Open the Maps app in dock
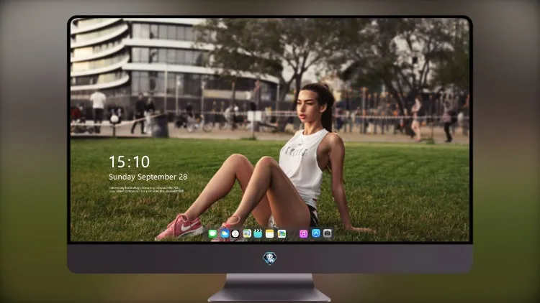Image resolution: width=540 pixels, height=303 pixels. coord(247,234)
